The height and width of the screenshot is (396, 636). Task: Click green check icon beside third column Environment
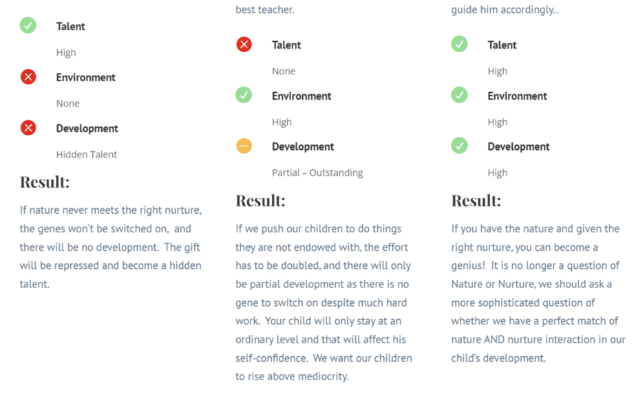point(459,95)
